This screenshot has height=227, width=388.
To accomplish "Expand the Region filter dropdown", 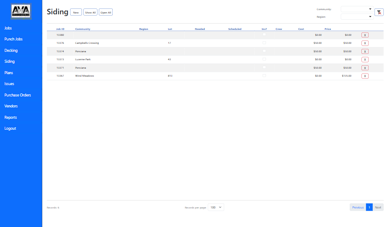I will (357, 17).
